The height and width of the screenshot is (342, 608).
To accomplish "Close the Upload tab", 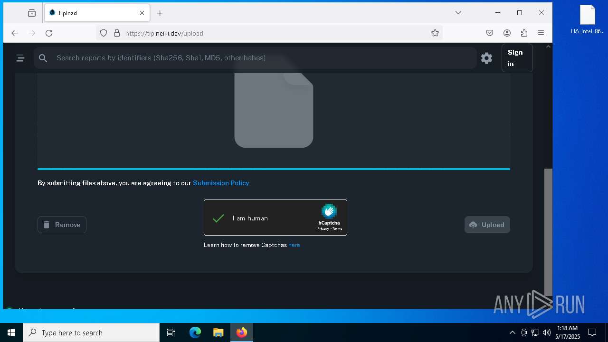I will tap(142, 13).
